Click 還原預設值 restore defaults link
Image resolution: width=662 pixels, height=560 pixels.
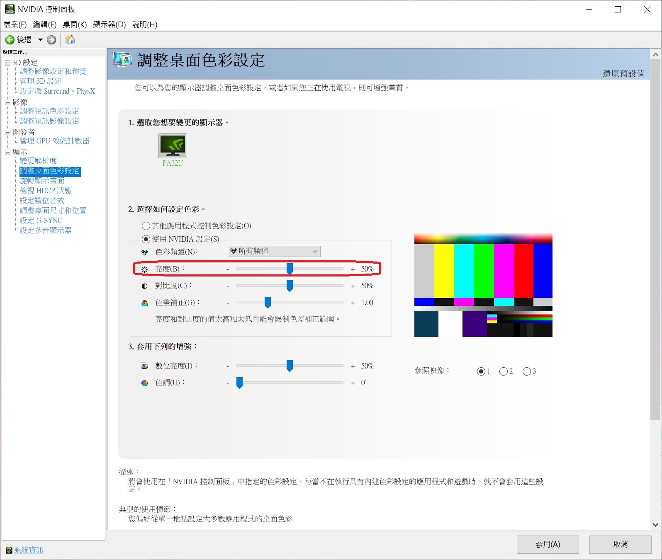(623, 74)
